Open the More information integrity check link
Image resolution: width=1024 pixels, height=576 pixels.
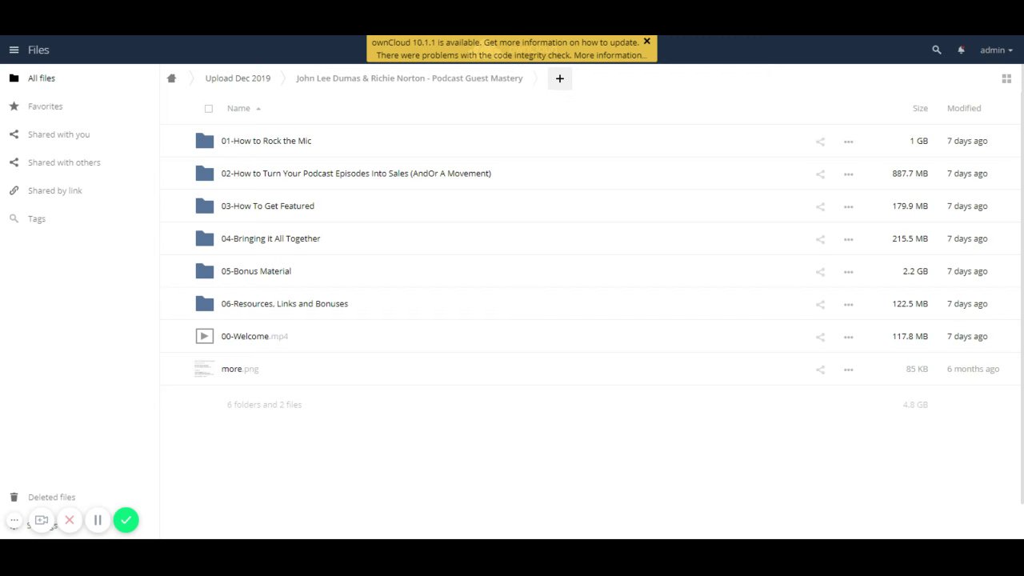pos(610,55)
